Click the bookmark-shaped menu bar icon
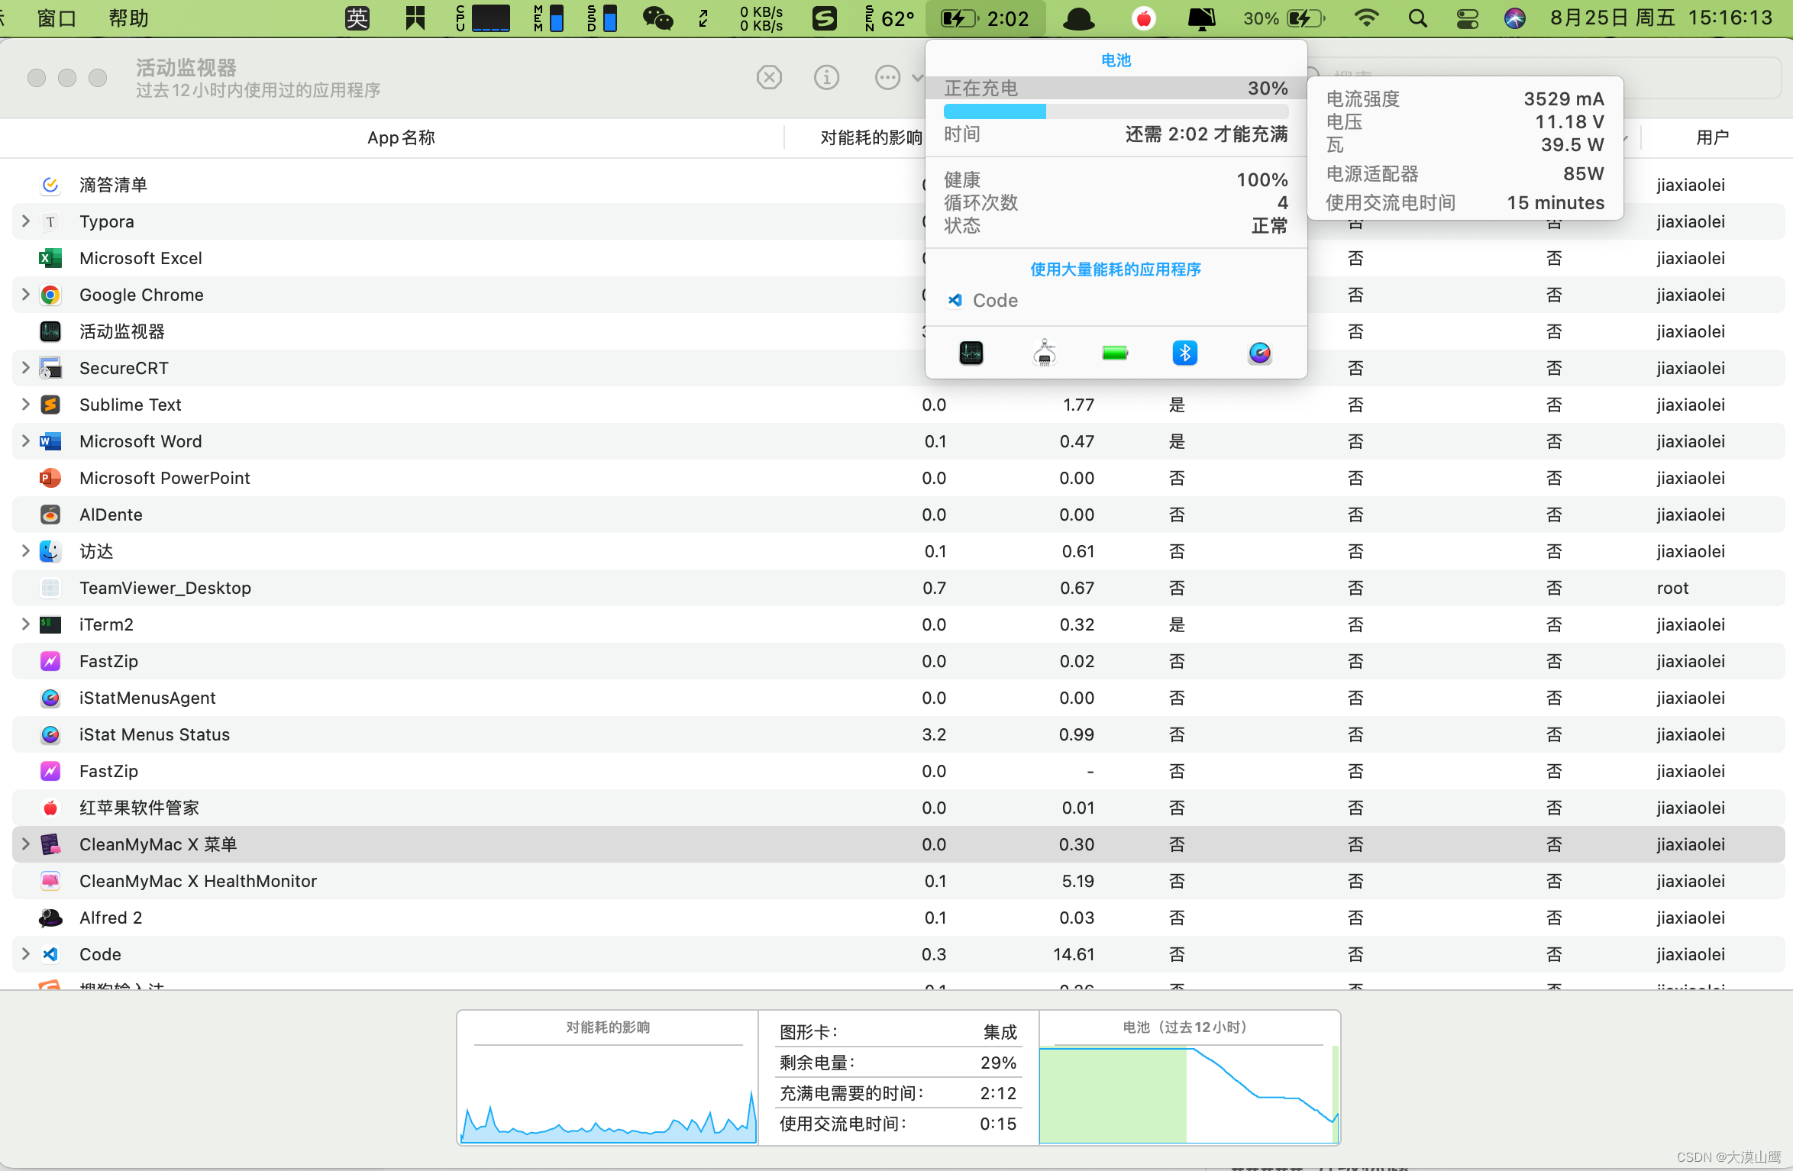 (415, 18)
